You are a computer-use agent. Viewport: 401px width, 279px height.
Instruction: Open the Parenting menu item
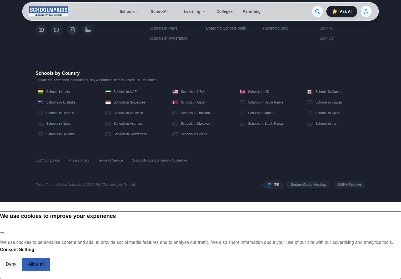click(251, 11)
